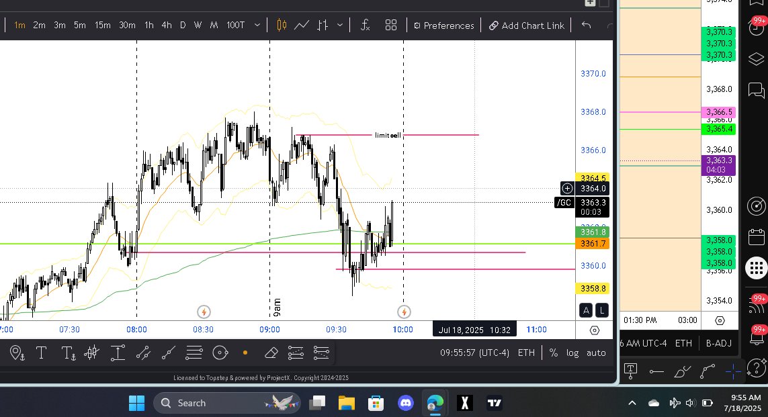Open chart Preferences
Image resolution: width=768 pixels, height=417 pixels.
coord(444,26)
